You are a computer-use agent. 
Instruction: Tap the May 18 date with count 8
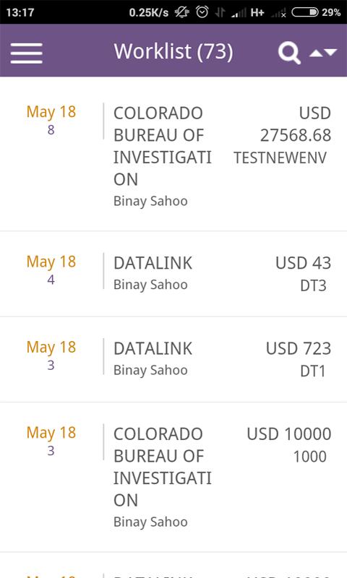(x=51, y=119)
